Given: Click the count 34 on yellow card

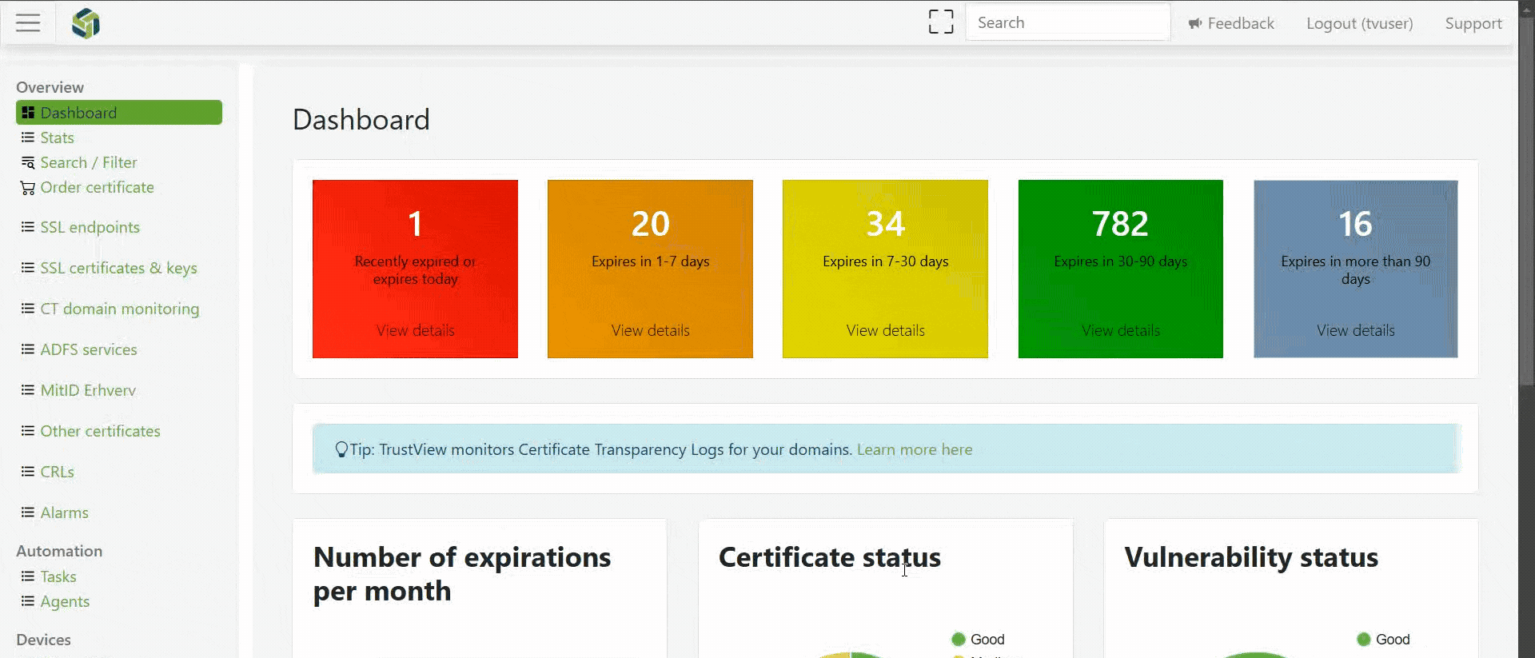Looking at the screenshot, I should click(x=886, y=224).
